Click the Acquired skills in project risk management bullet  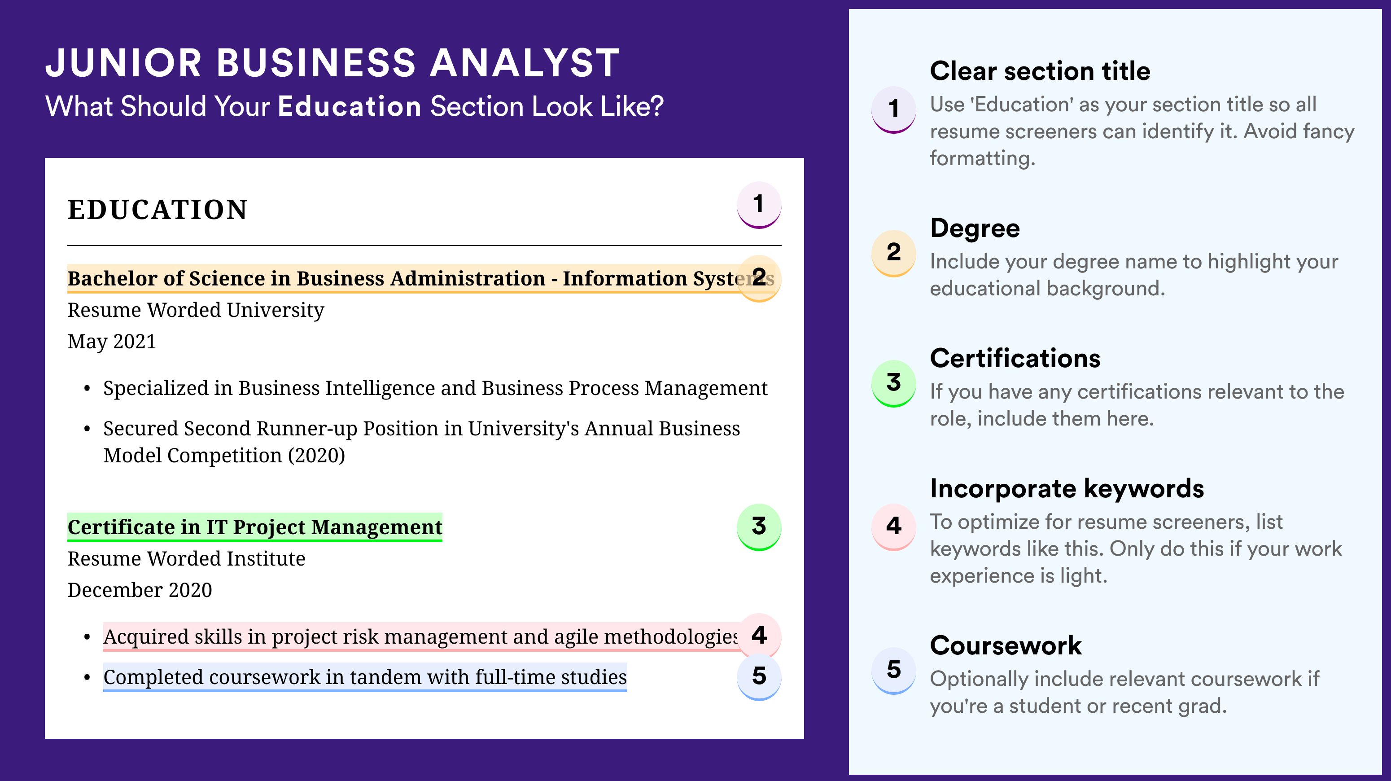(421, 637)
